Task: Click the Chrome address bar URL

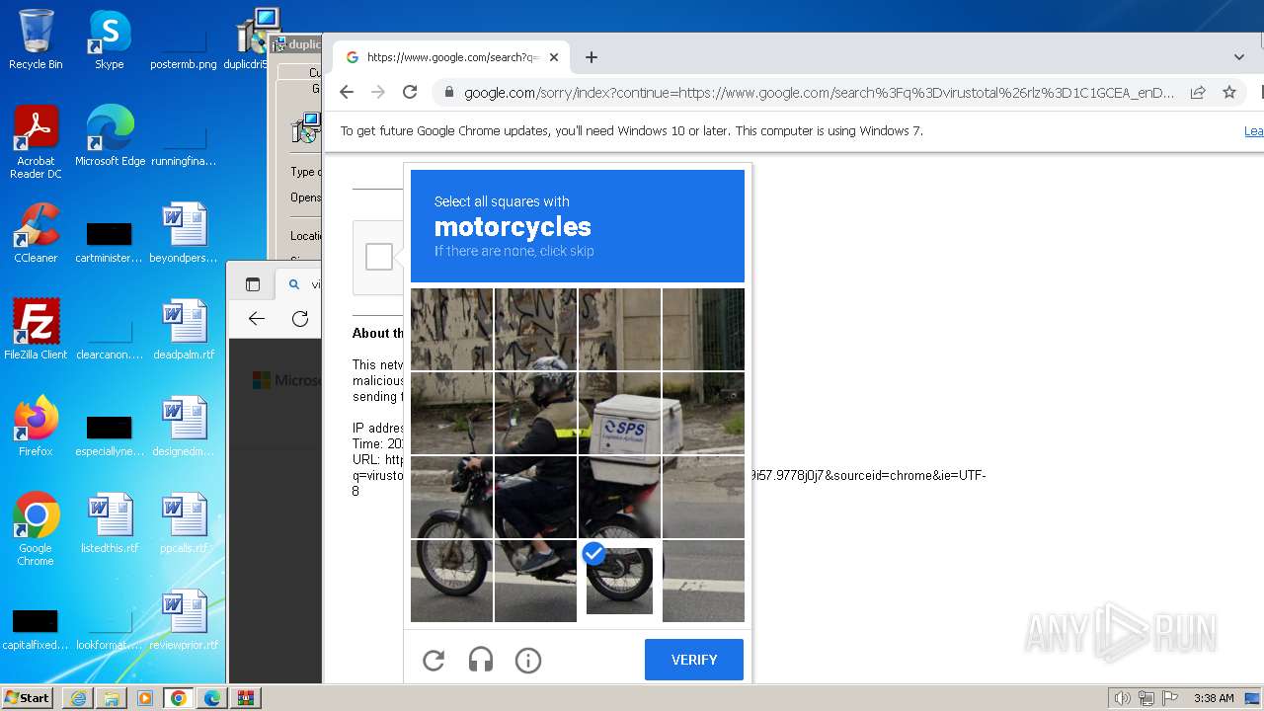Action: [x=820, y=93]
